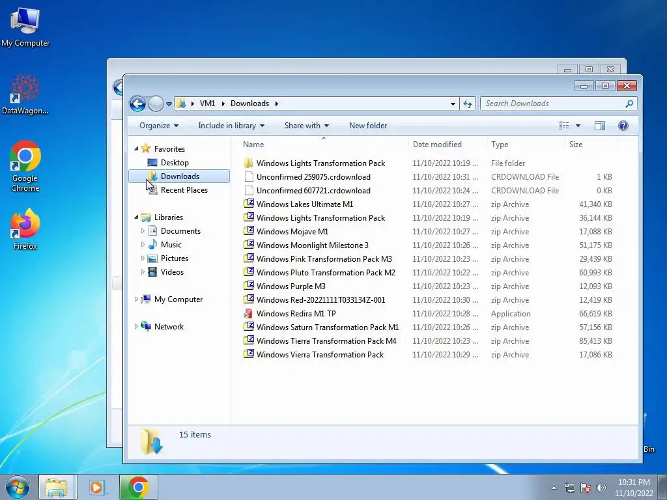Click the New folder button

point(368,126)
